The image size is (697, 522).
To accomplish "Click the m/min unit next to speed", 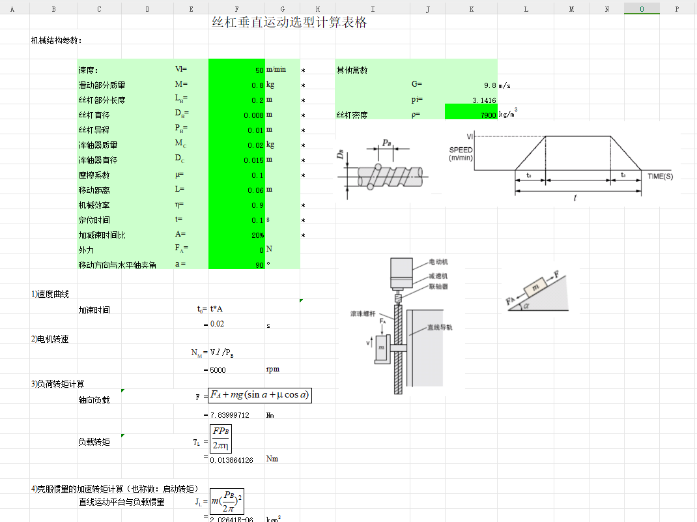I will point(276,69).
